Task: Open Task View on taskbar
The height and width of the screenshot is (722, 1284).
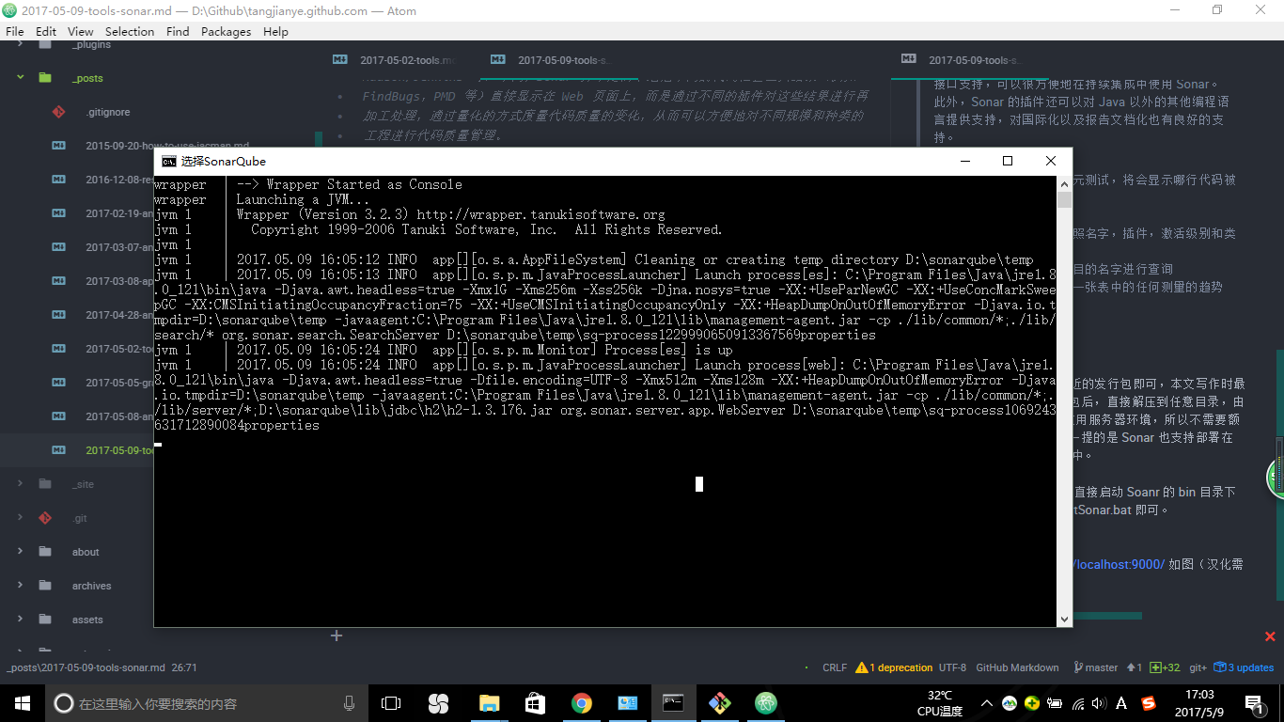Action: coord(391,702)
